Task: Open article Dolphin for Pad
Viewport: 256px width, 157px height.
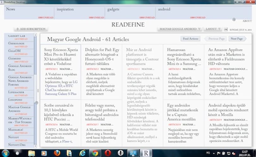Action: [102, 57]
